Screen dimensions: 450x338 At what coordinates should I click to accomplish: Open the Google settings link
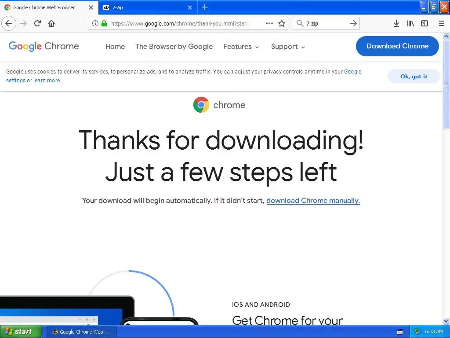(x=352, y=72)
